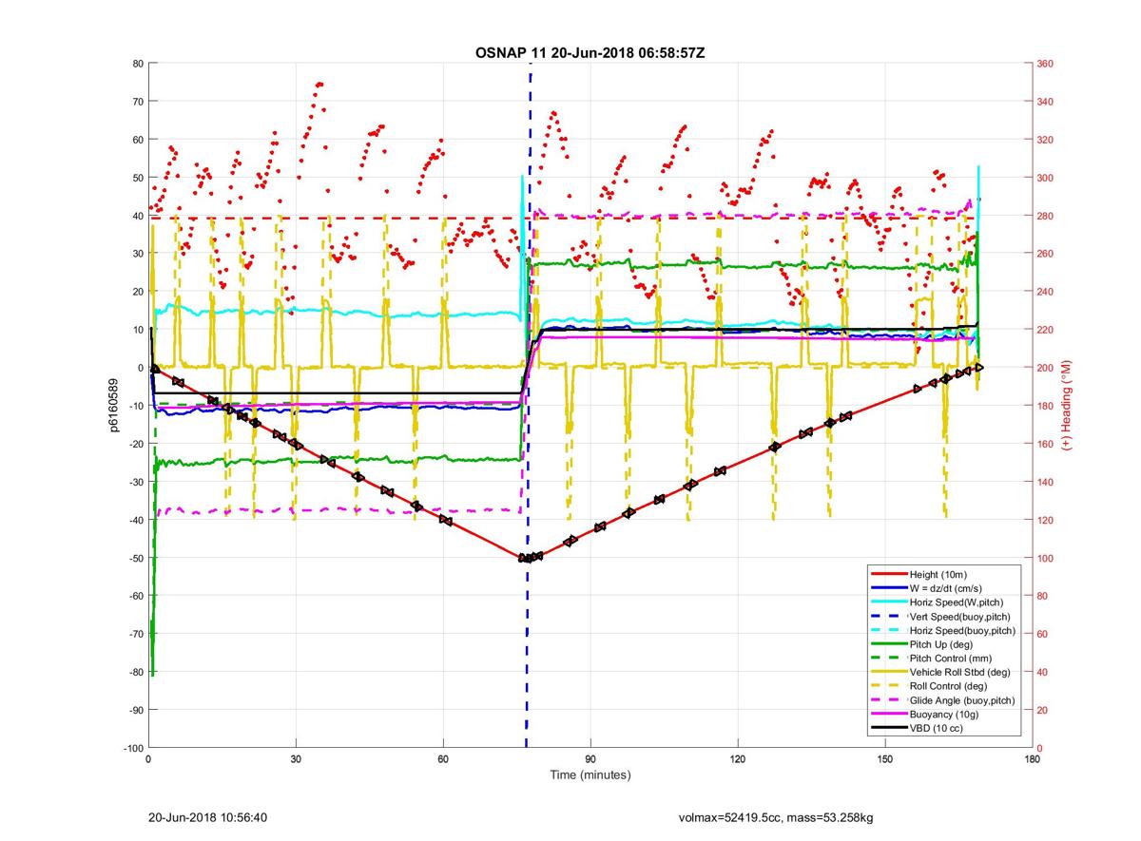Screen dimensions: 1141x841
Task: Select the "280" tick on the heading axis
Action: click(x=1046, y=216)
